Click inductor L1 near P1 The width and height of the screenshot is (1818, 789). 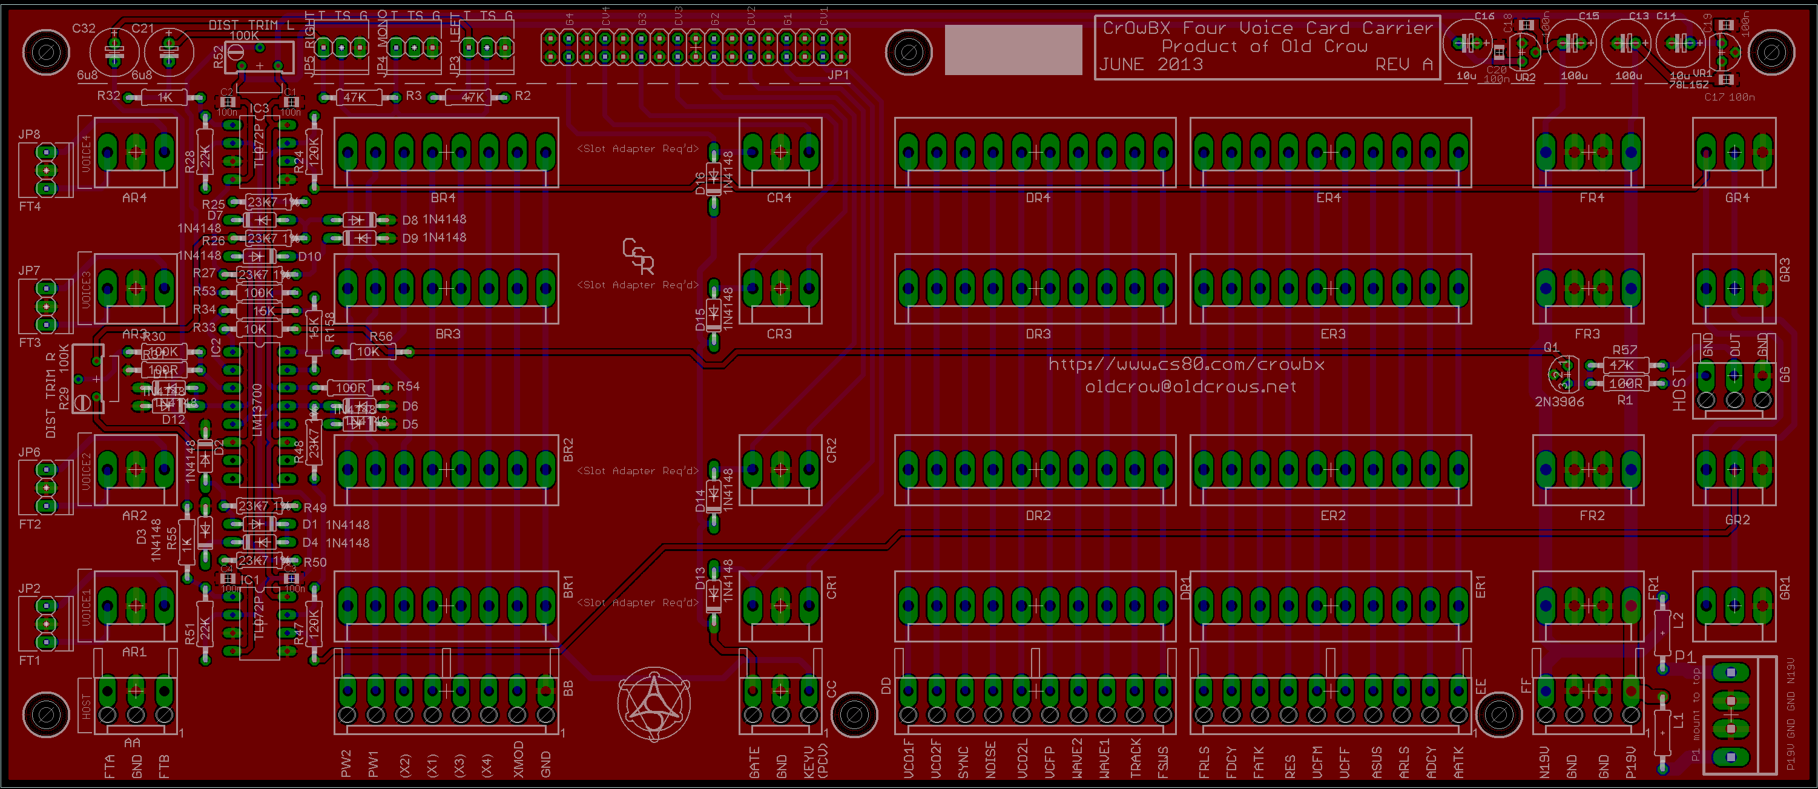(1664, 733)
